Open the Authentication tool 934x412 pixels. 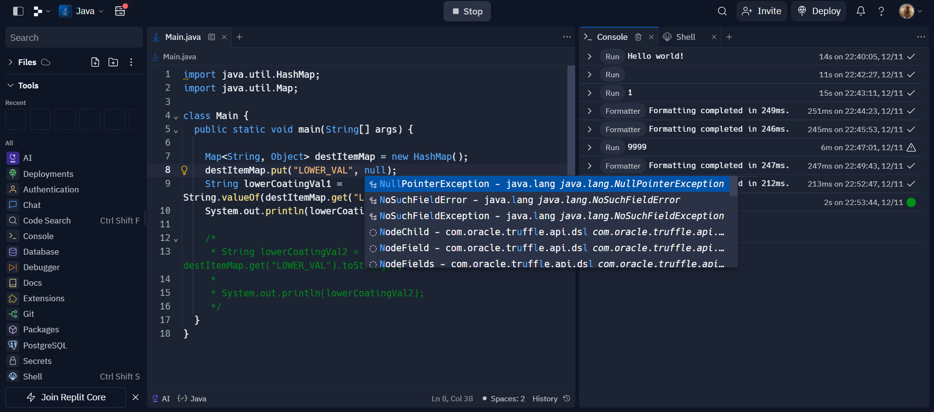(x=73, y=189)
